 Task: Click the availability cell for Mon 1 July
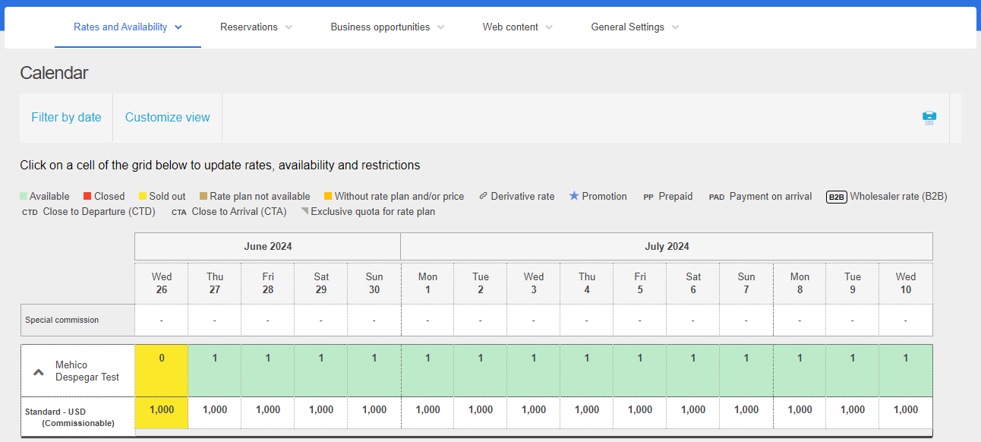[x=427, y=370]
